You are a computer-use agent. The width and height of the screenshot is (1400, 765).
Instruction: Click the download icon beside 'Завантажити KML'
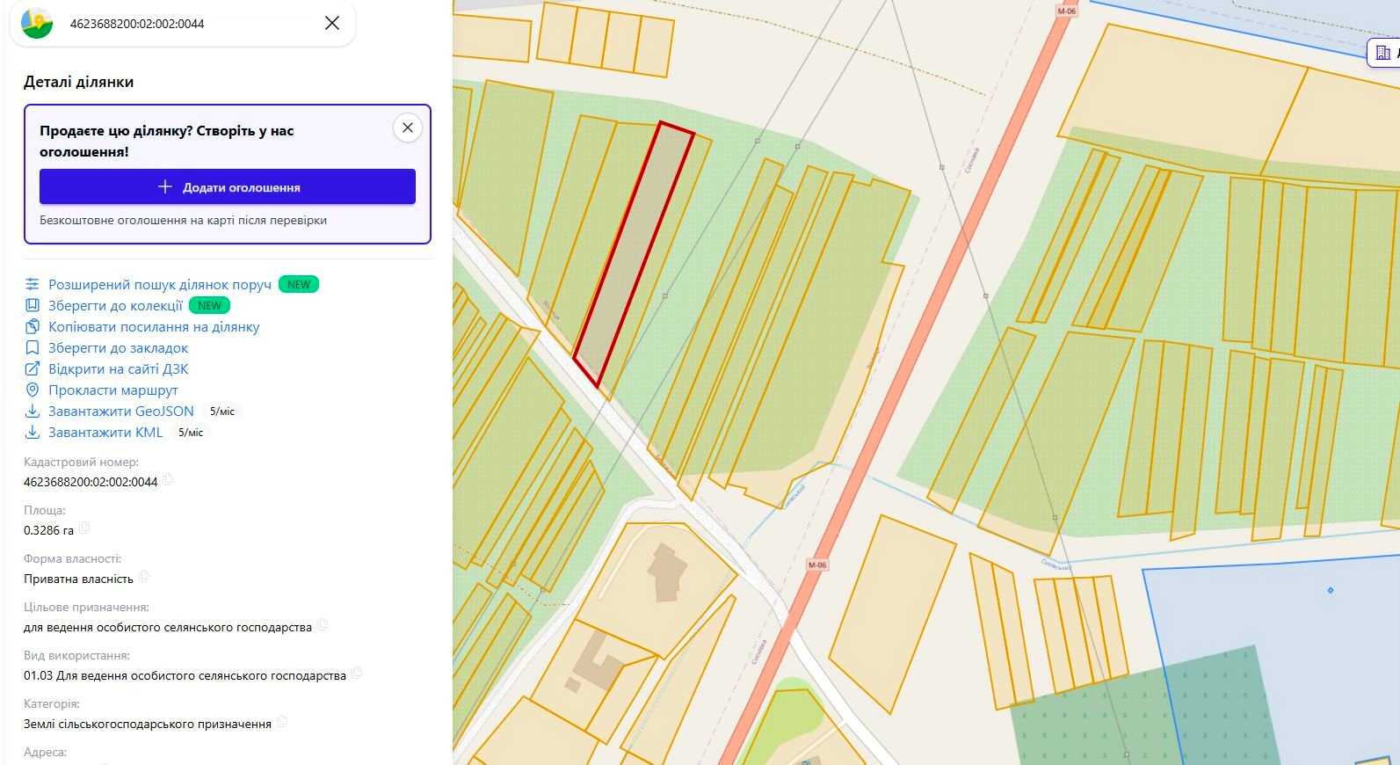coord(33,432)
